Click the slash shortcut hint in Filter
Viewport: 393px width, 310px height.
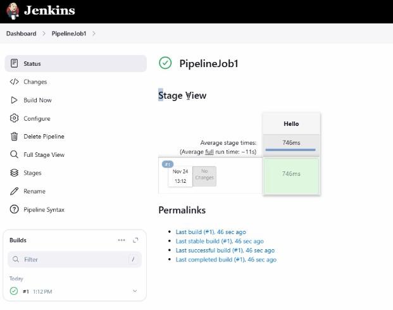tap(133, 259)
